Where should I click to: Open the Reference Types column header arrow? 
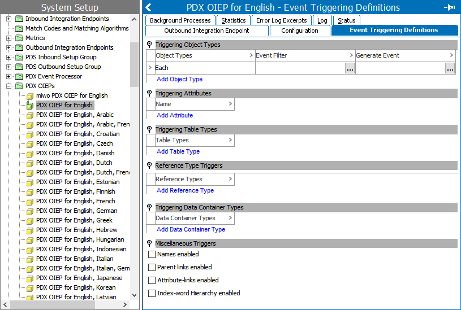pos(231,179)
